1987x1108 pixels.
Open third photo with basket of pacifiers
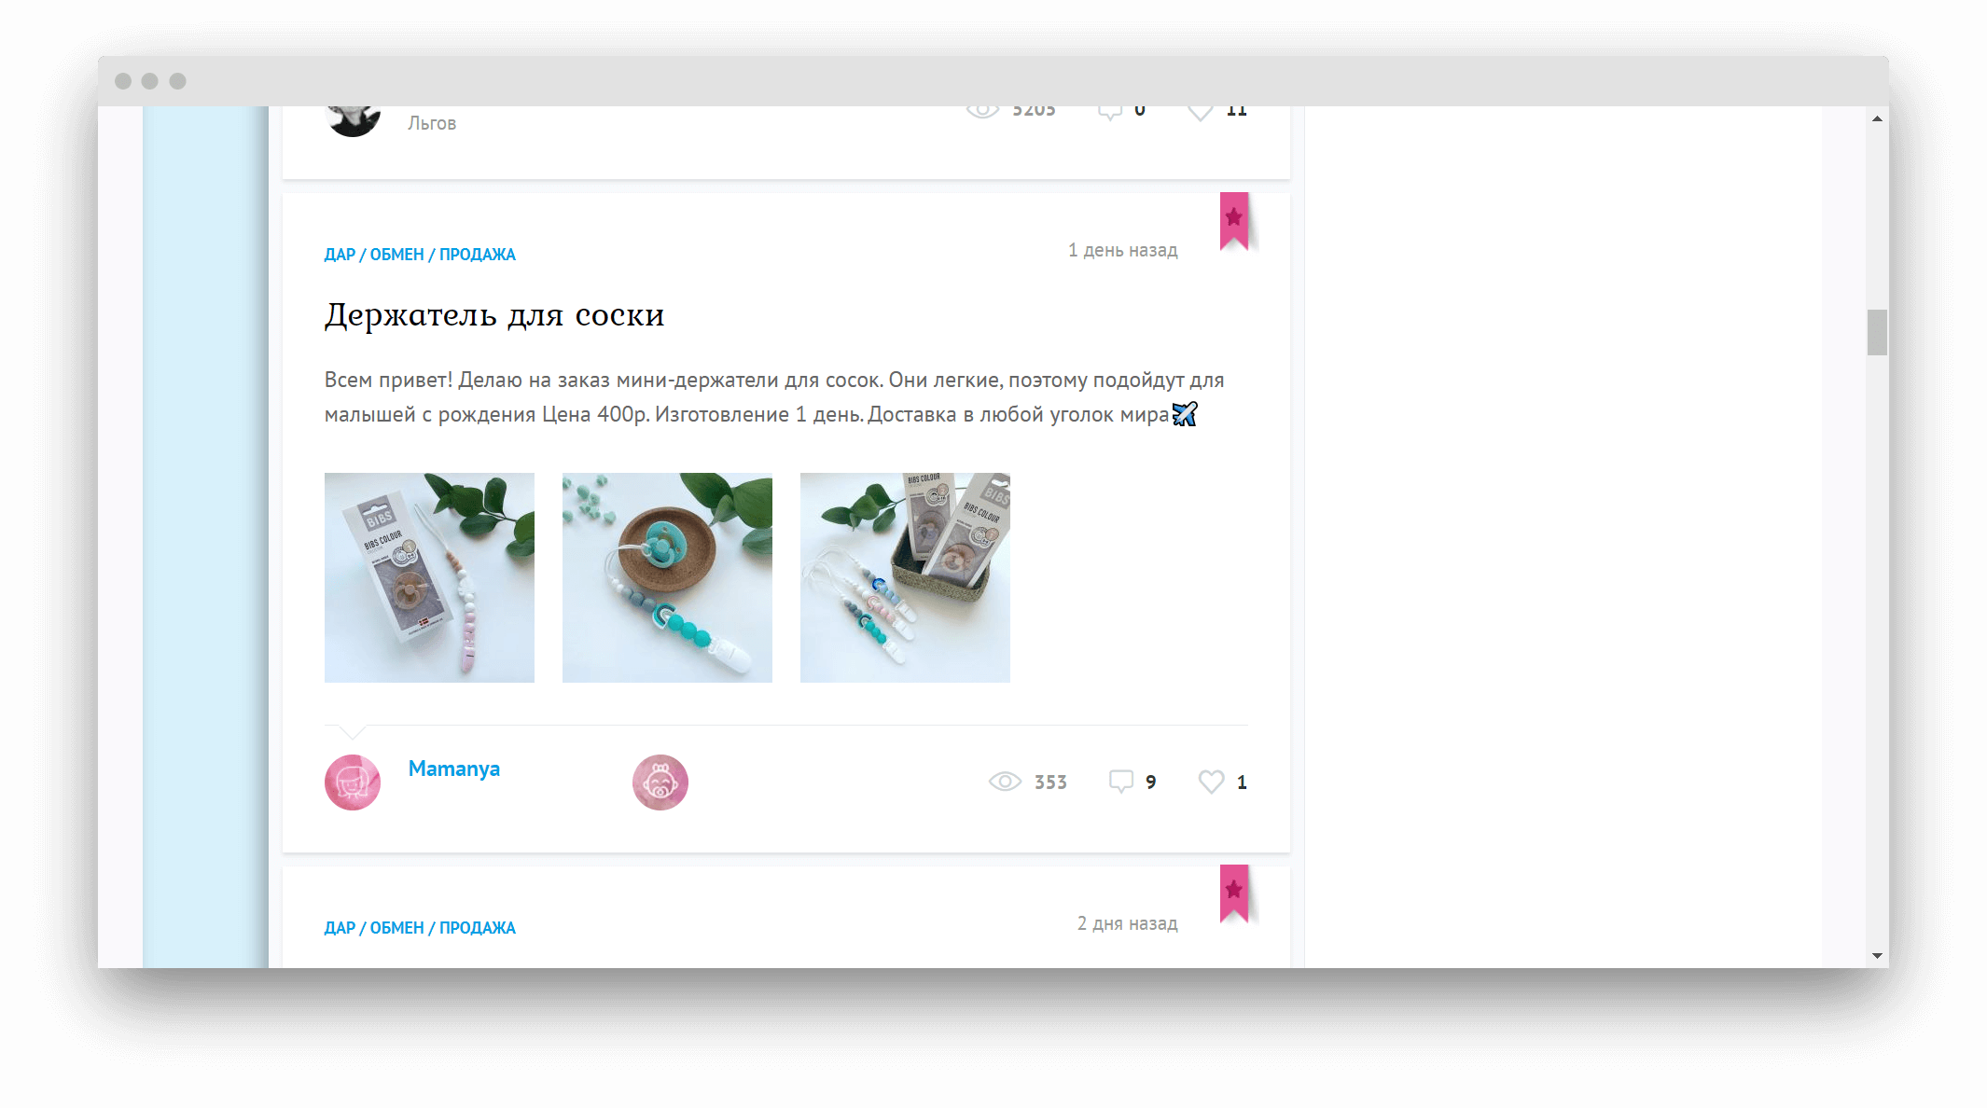(905, 577)
